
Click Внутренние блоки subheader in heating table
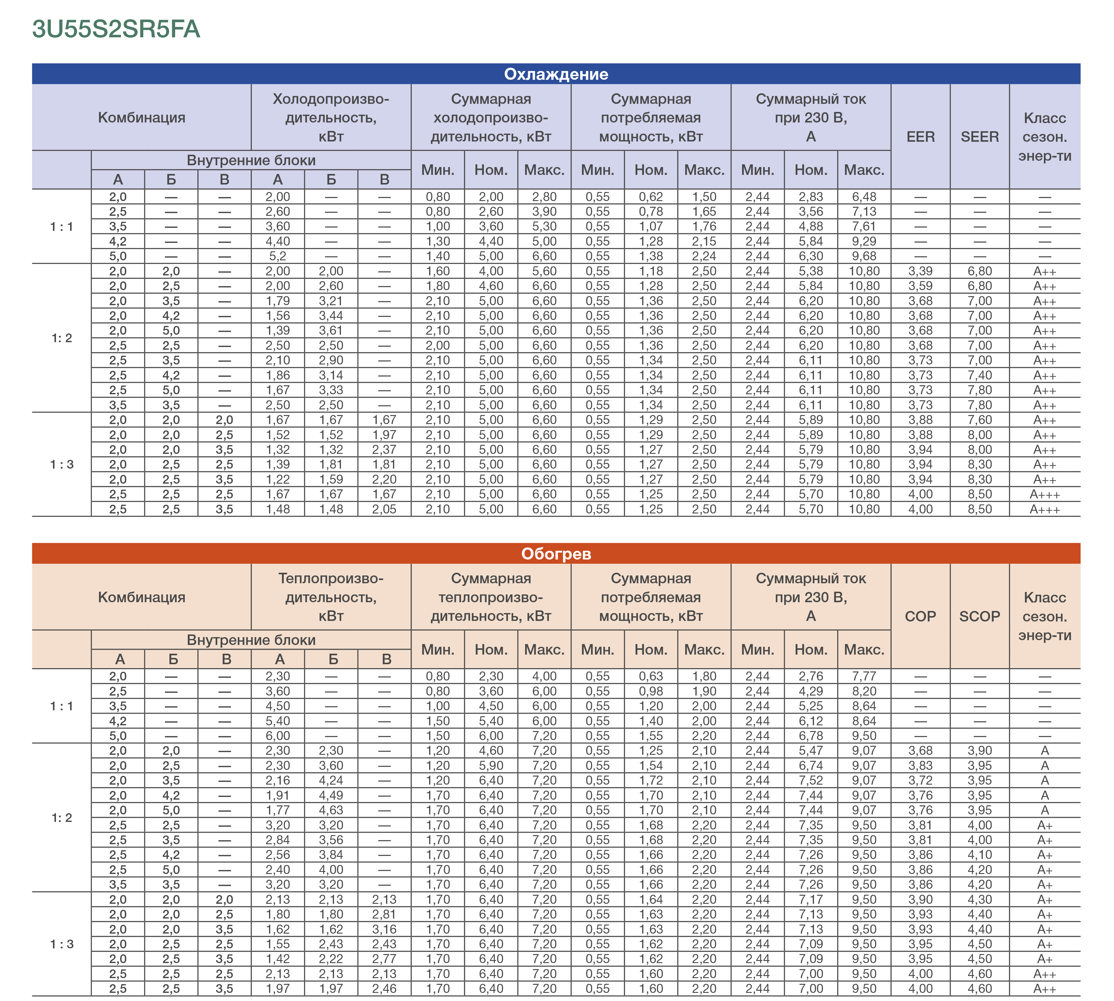point(251,640)
